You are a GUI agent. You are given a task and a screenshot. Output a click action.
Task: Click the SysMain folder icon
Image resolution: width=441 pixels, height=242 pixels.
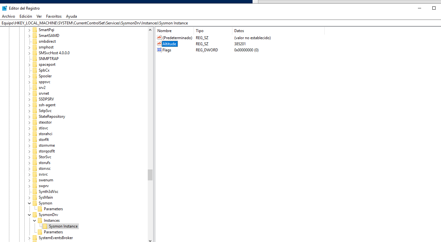[35, 197]
